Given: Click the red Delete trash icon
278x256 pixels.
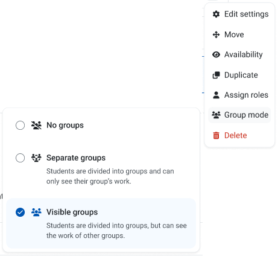Looking at the screenshot, I should (216, 135).
